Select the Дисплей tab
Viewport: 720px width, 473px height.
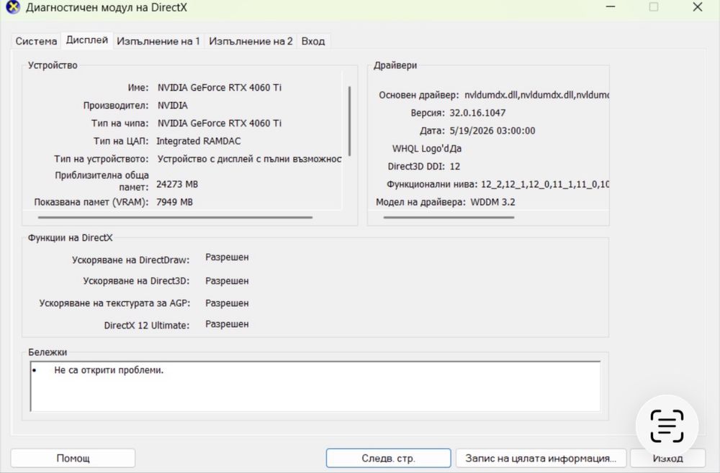tap(87, 40)
